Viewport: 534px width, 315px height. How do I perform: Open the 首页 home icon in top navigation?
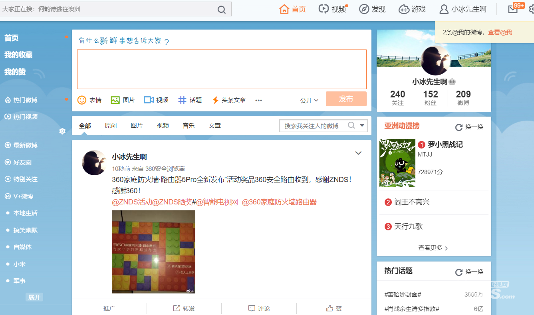click(284, 9)
